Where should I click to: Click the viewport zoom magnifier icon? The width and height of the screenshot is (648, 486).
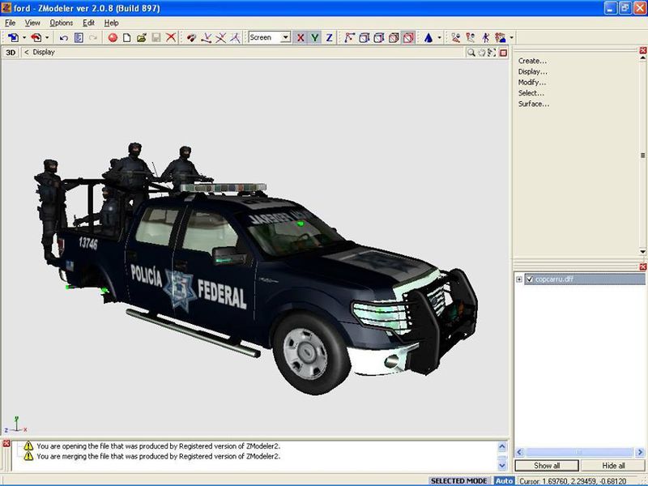[x=471, y=53]
